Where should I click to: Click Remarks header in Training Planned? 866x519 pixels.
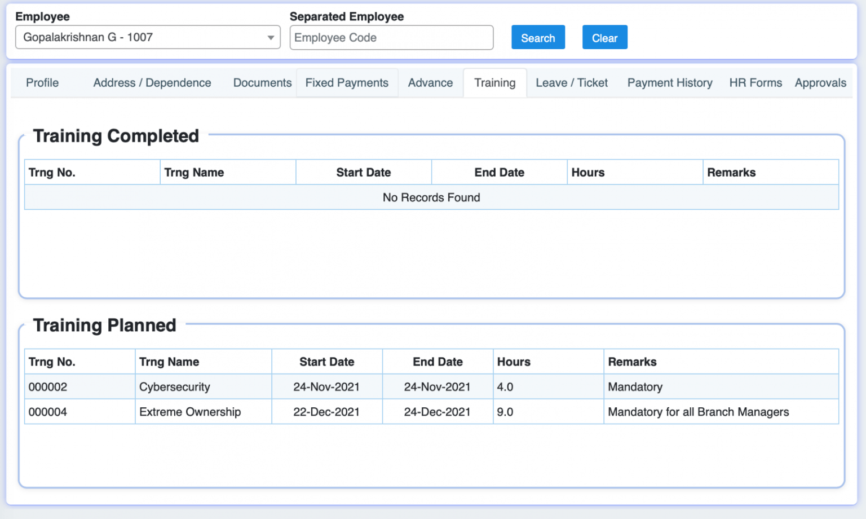(632, 362)
